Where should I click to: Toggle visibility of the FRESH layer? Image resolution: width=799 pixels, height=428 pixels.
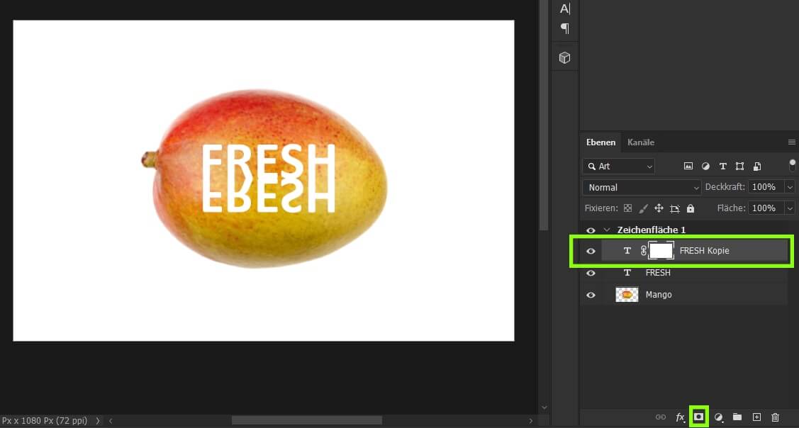[591, 273]
